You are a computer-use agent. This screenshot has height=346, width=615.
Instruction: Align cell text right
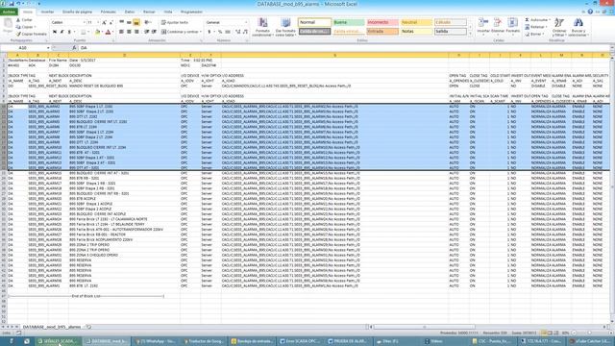(136, 32)
